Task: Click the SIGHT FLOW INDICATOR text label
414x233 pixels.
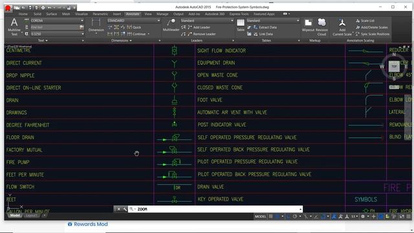Action: tap(221, 50)
